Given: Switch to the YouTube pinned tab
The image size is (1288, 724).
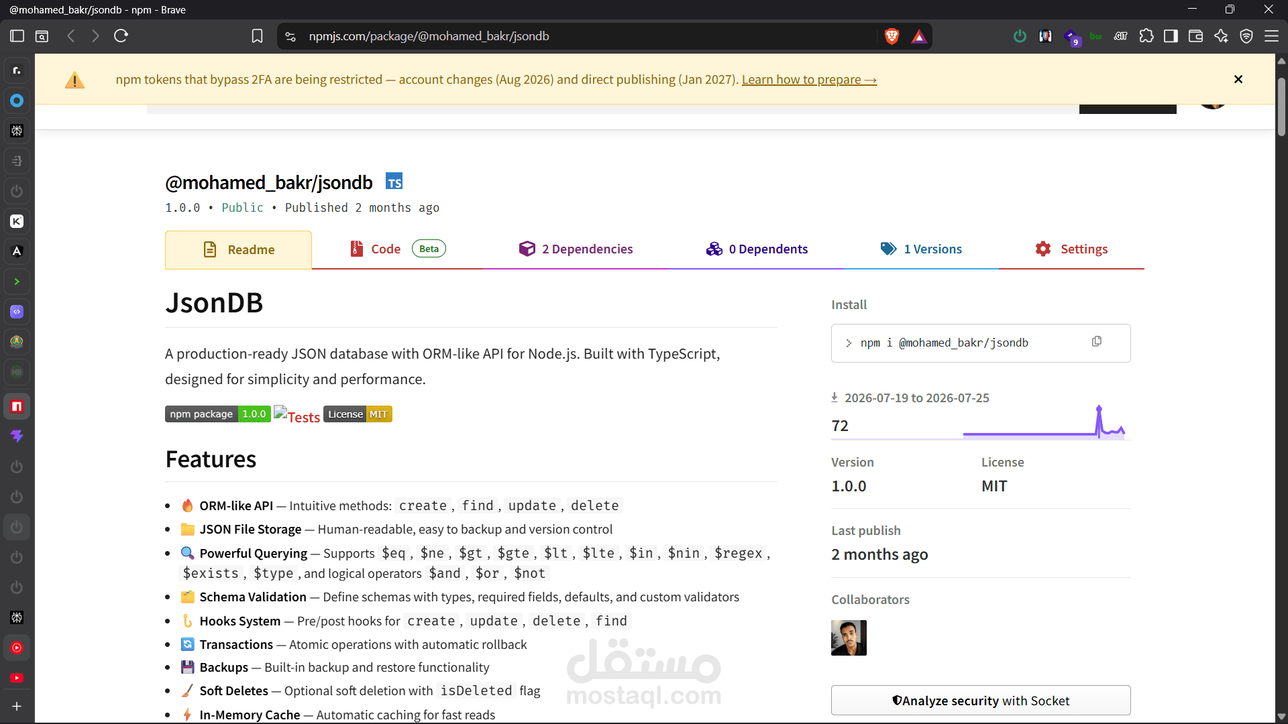Looking at the screenshot, I should point(17,678).
